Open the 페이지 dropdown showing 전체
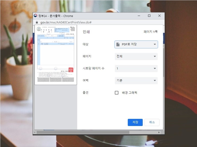The height and width of the screenshot is (147, 197). coord(136,56)
